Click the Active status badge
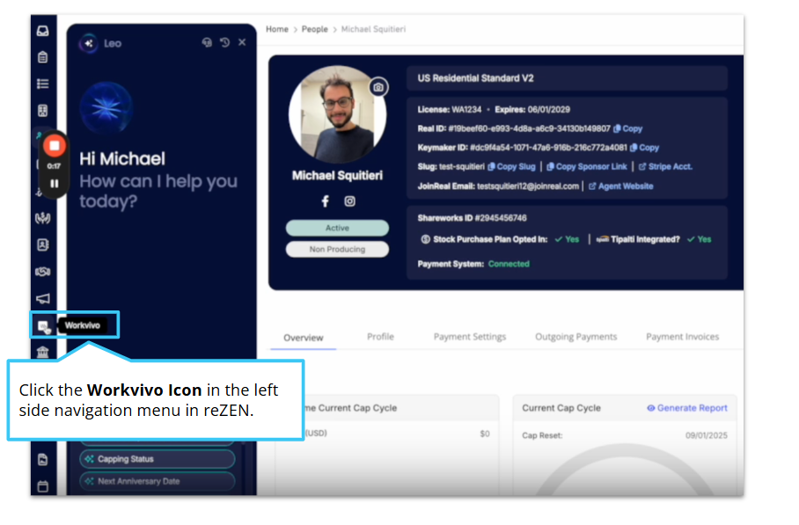Screen dimensions: 799x525 coord(337,228)
